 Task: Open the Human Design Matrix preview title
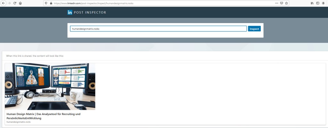(x=43, y=116)
